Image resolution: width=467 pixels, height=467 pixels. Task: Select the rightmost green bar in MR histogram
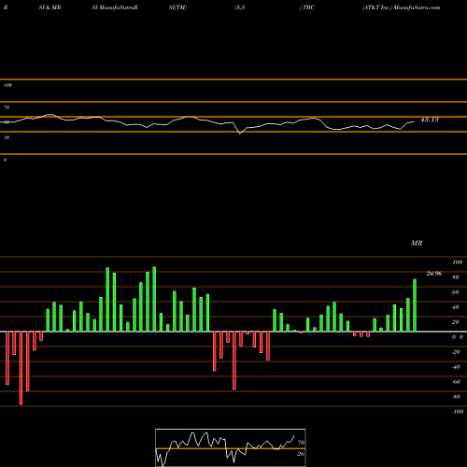415,305
